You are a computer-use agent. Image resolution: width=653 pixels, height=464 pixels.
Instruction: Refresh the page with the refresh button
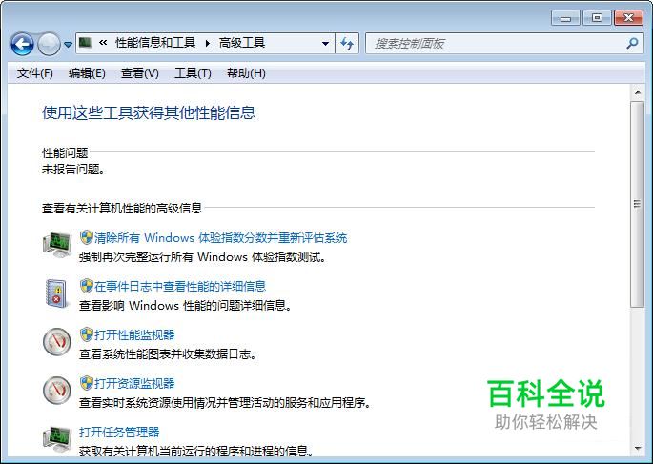347,43
